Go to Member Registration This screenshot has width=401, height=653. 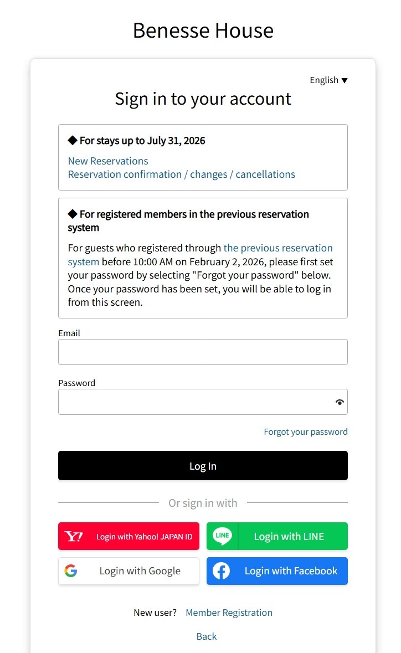pos(229,613)
